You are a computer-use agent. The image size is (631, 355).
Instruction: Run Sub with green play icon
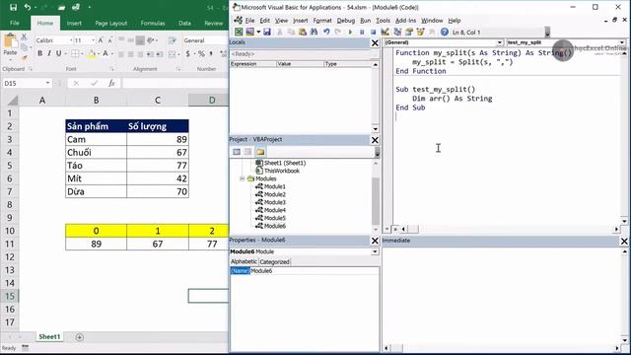(x=350, y=32)
